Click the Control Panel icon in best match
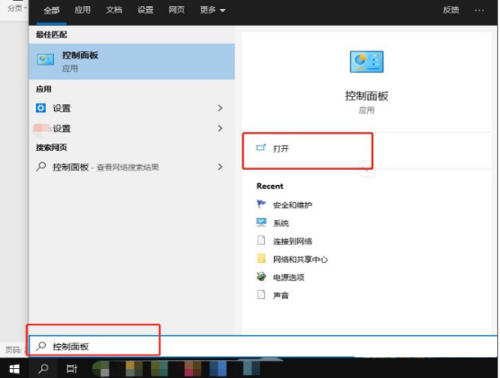The image size is (500, 378). click(45, 59)
